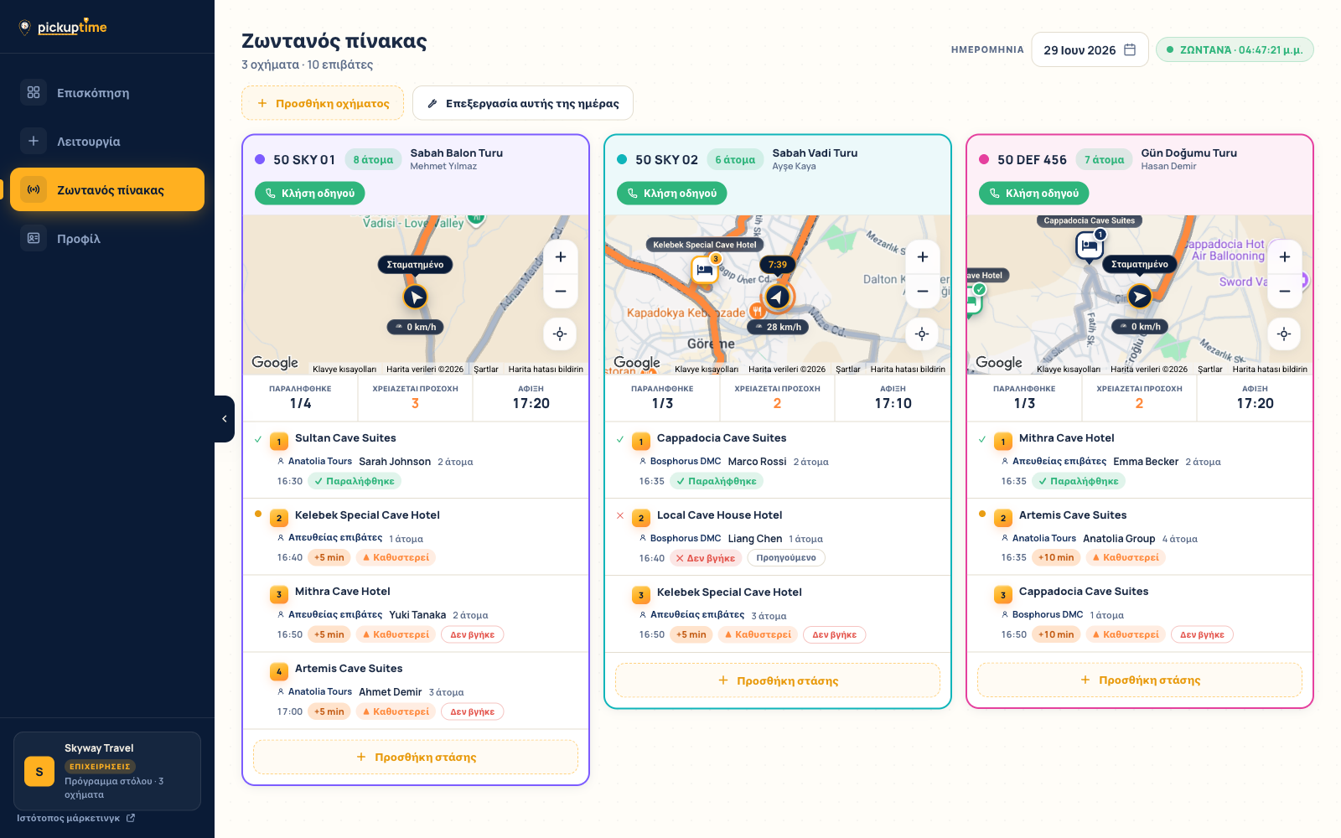Toggle Δεν βγήκε for Mithra Cave Hotel stop
The height and width of the screenshot is (838, 1341).
coord(473,634)
